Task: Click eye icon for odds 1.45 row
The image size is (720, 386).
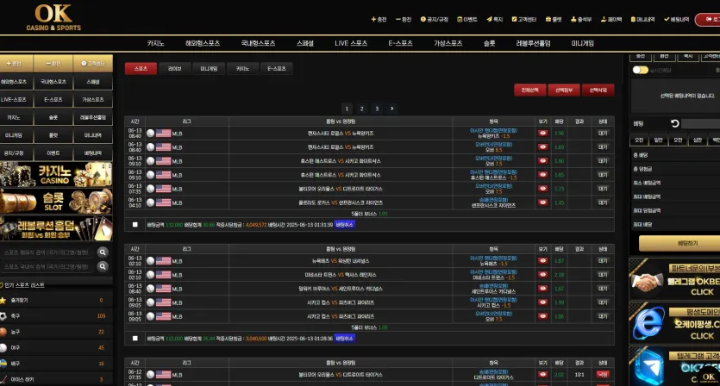Action: 542,202
